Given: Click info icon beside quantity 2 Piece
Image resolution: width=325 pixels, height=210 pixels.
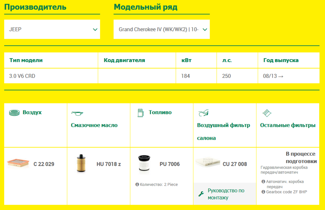Looking at the screenshot, I should point(137,184).
